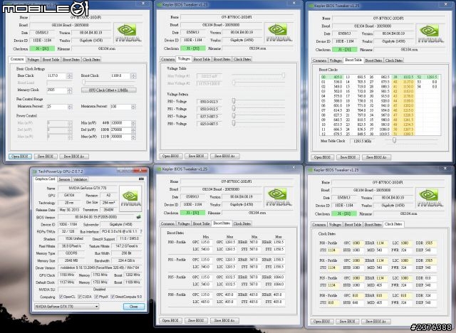The image size is (456, 333).
Task: Click the Memory Clock spinner arrows
Action: pyautogui.click(x=70, y=91)
